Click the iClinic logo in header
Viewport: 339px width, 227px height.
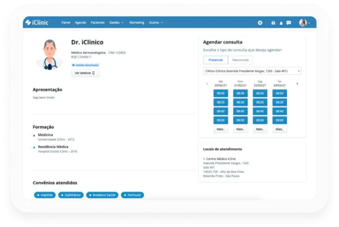(x=37, y=23)
